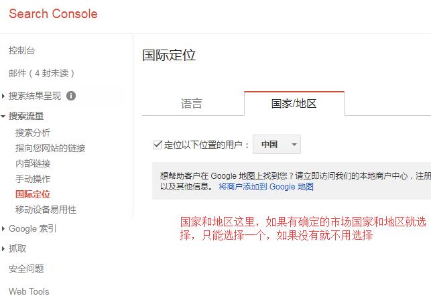Select 国际定位 in the sidebar
This screenshot has width=431, height=304.
tap(33, 194)
